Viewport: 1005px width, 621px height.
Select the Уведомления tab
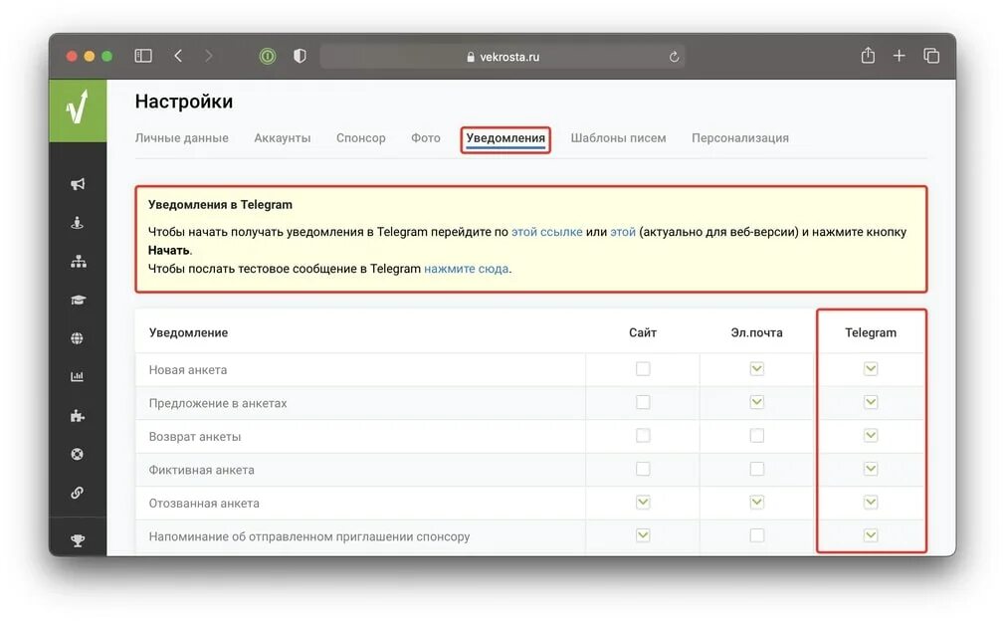(x=505, y=138)
